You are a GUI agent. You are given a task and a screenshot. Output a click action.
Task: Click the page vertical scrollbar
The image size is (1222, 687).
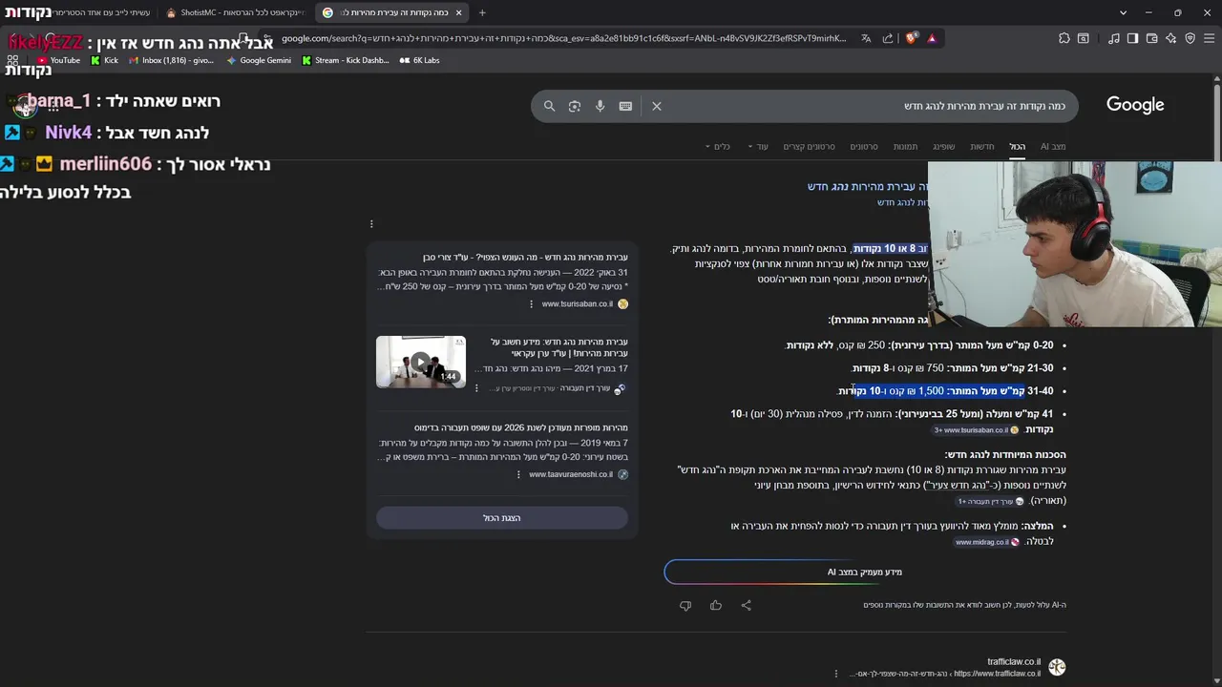[x=1217, y=382]
